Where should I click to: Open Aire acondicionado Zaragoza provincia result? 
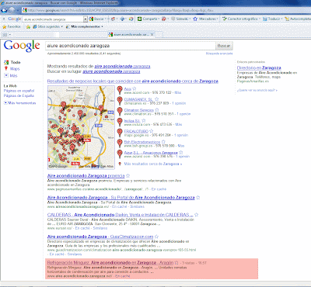pos(86,175)
